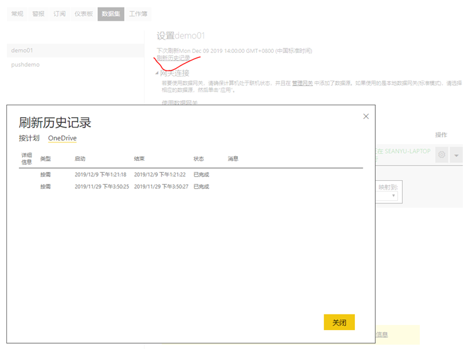The width and height of the screenshot is (471, 349).
Task: Switch to the 按计划 tab
Action: [x=29, y=138]
